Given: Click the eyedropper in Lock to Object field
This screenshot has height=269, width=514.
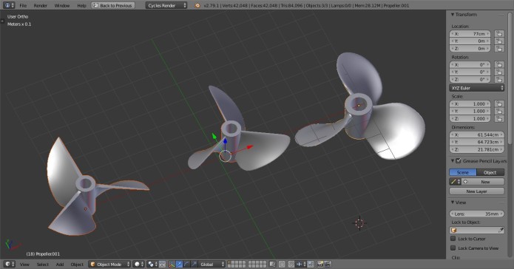Looking at the screenshot, I should (501, 231).
